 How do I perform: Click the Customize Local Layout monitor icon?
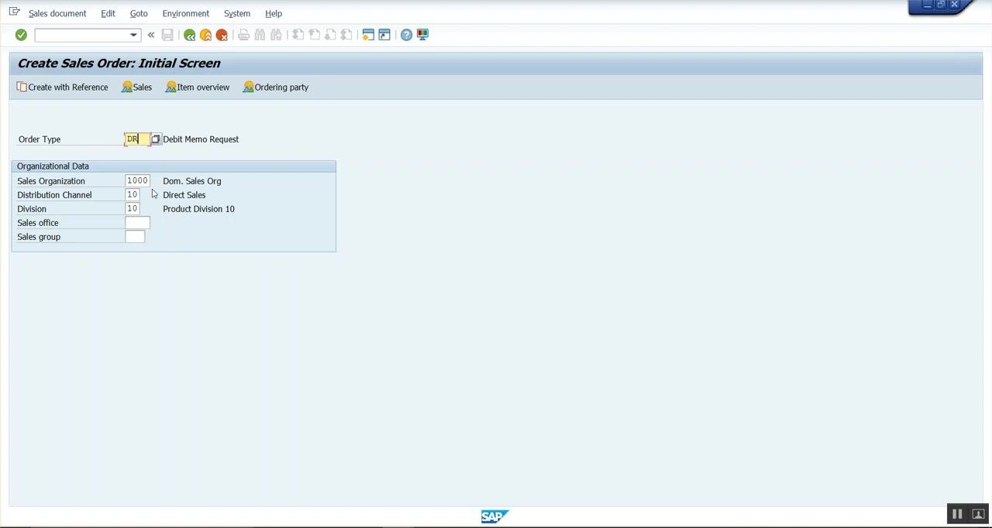click(x=422, y=35)
